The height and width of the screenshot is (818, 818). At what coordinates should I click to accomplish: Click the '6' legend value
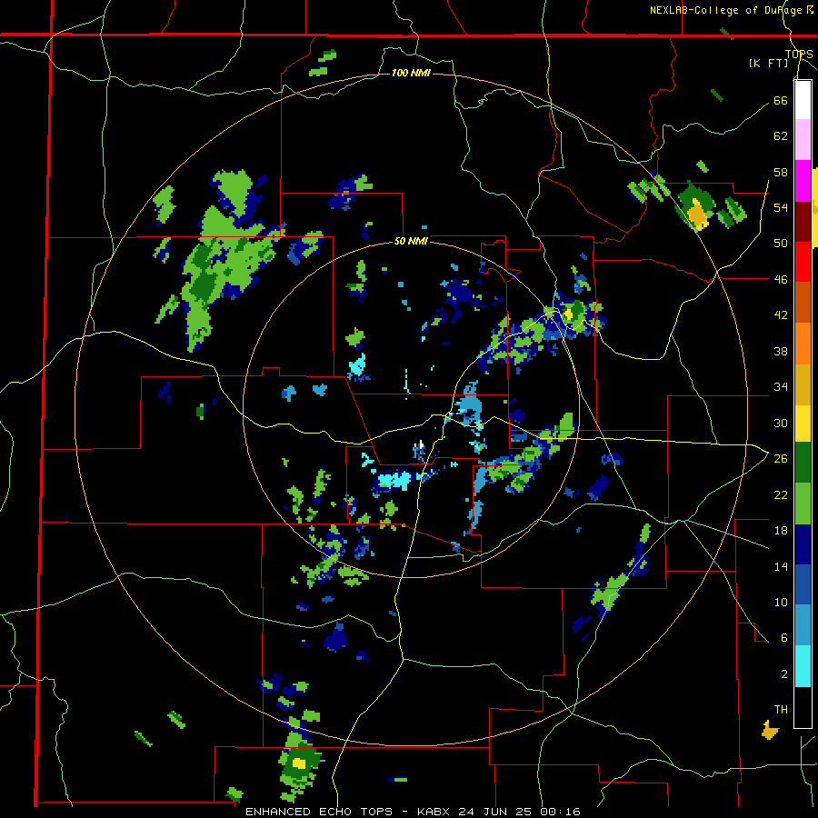coord(784,638)
